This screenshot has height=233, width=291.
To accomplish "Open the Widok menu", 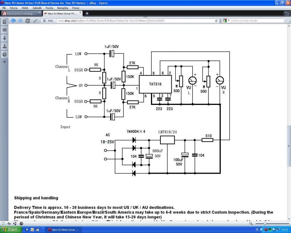I will pyautogui.click(x=25, y=8).
